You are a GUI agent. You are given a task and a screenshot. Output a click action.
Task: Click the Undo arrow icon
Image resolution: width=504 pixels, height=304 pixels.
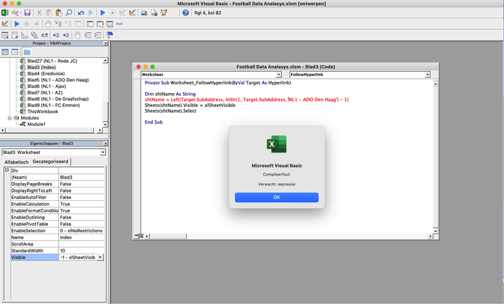pos(81,13)
